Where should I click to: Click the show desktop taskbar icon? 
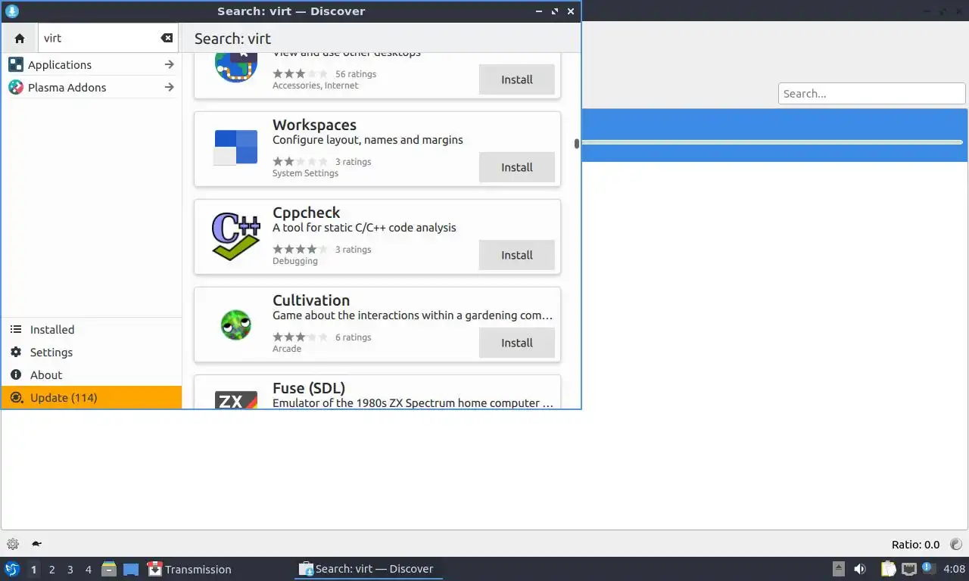(x=131, y=569)
